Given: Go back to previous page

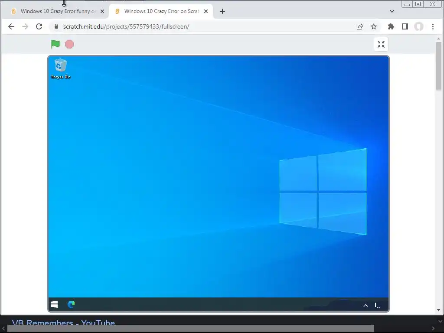Looking at the screenshot, I should click(x=11, y=26).
